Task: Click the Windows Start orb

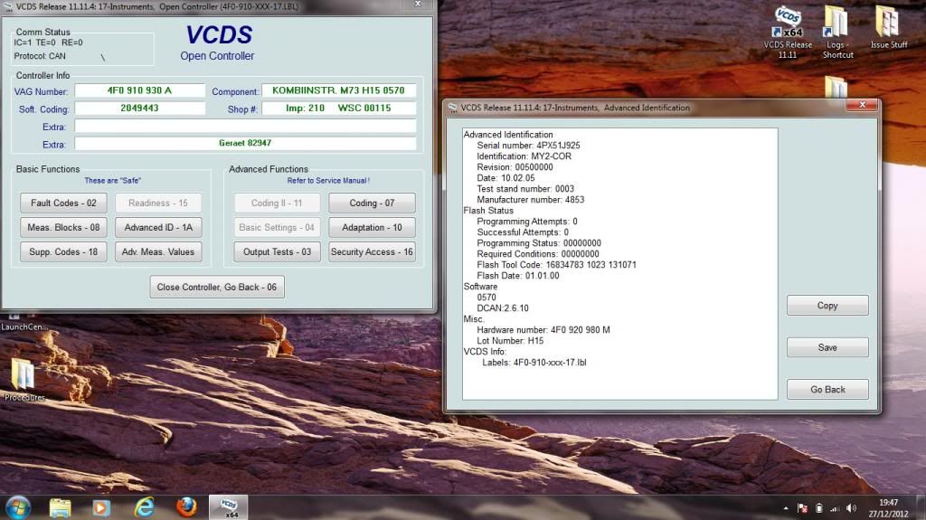Action: pos(17,507)
